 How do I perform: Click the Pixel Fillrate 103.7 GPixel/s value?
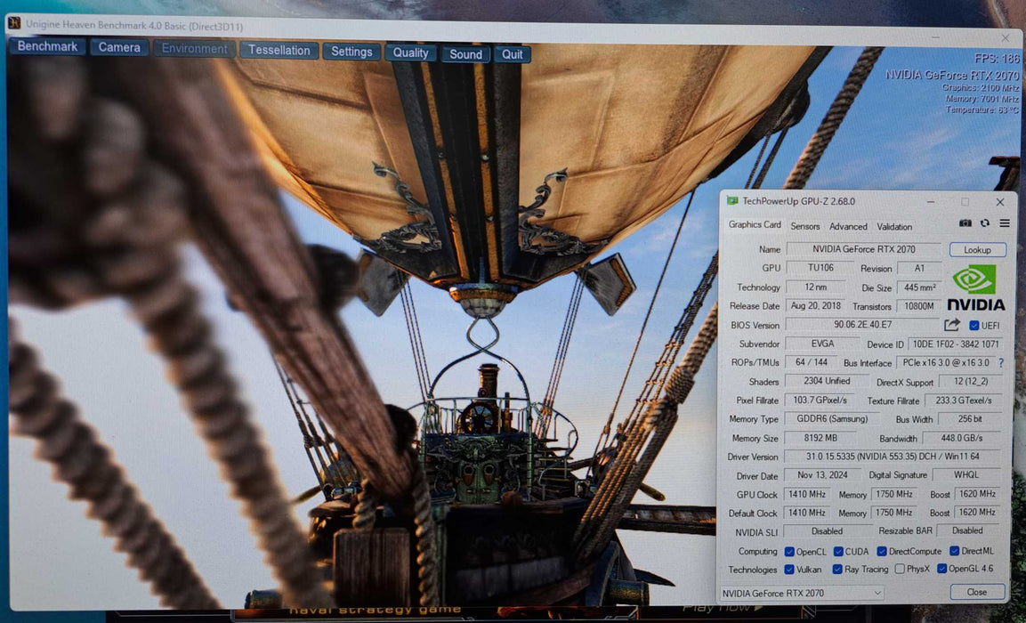[820, 400]
